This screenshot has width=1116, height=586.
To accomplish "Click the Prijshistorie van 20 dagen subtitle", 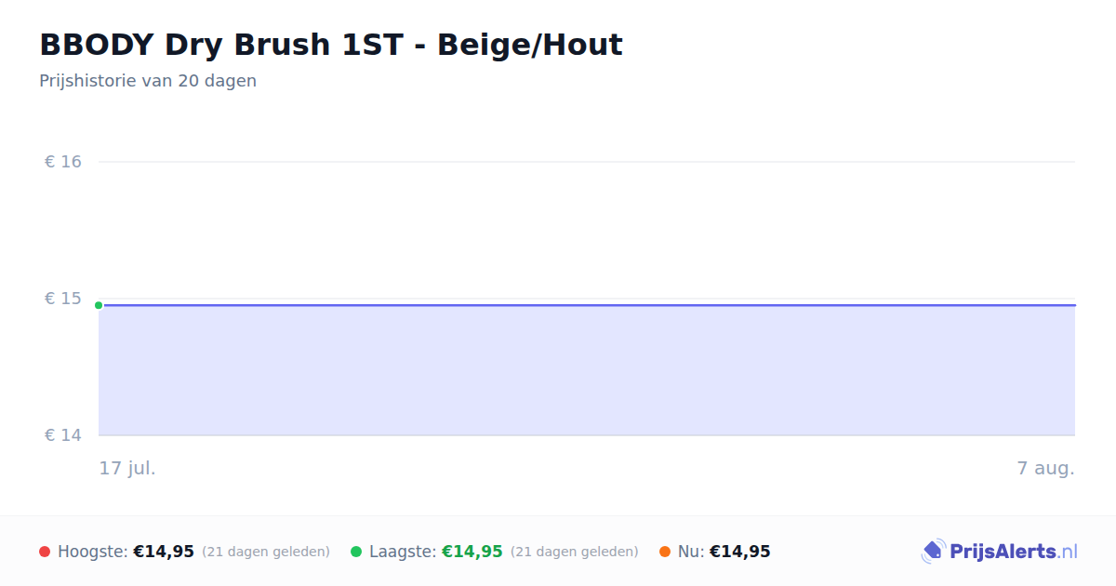I will pyautogui.click(x=148, y=81).
